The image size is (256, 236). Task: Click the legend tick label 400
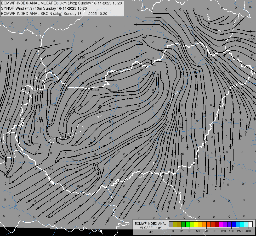pyautogui.click(x=248, y=231)
